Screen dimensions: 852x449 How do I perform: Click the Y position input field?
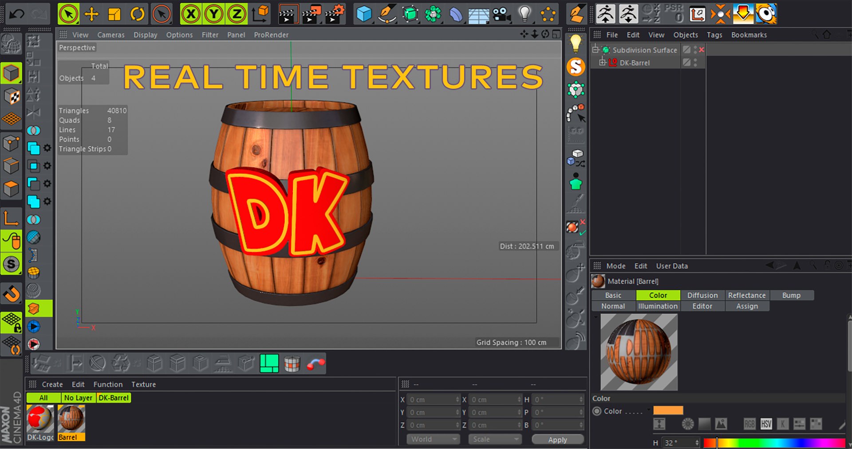coord(433,413)
